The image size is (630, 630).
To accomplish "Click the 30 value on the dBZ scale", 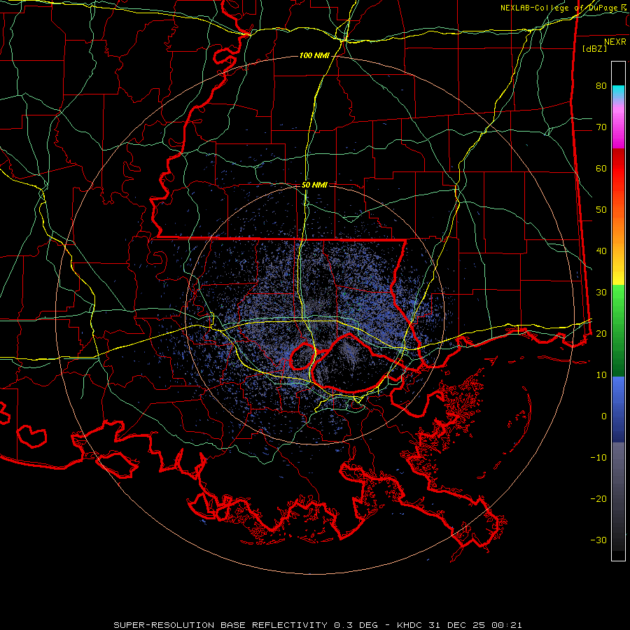I will coord(601,292).
